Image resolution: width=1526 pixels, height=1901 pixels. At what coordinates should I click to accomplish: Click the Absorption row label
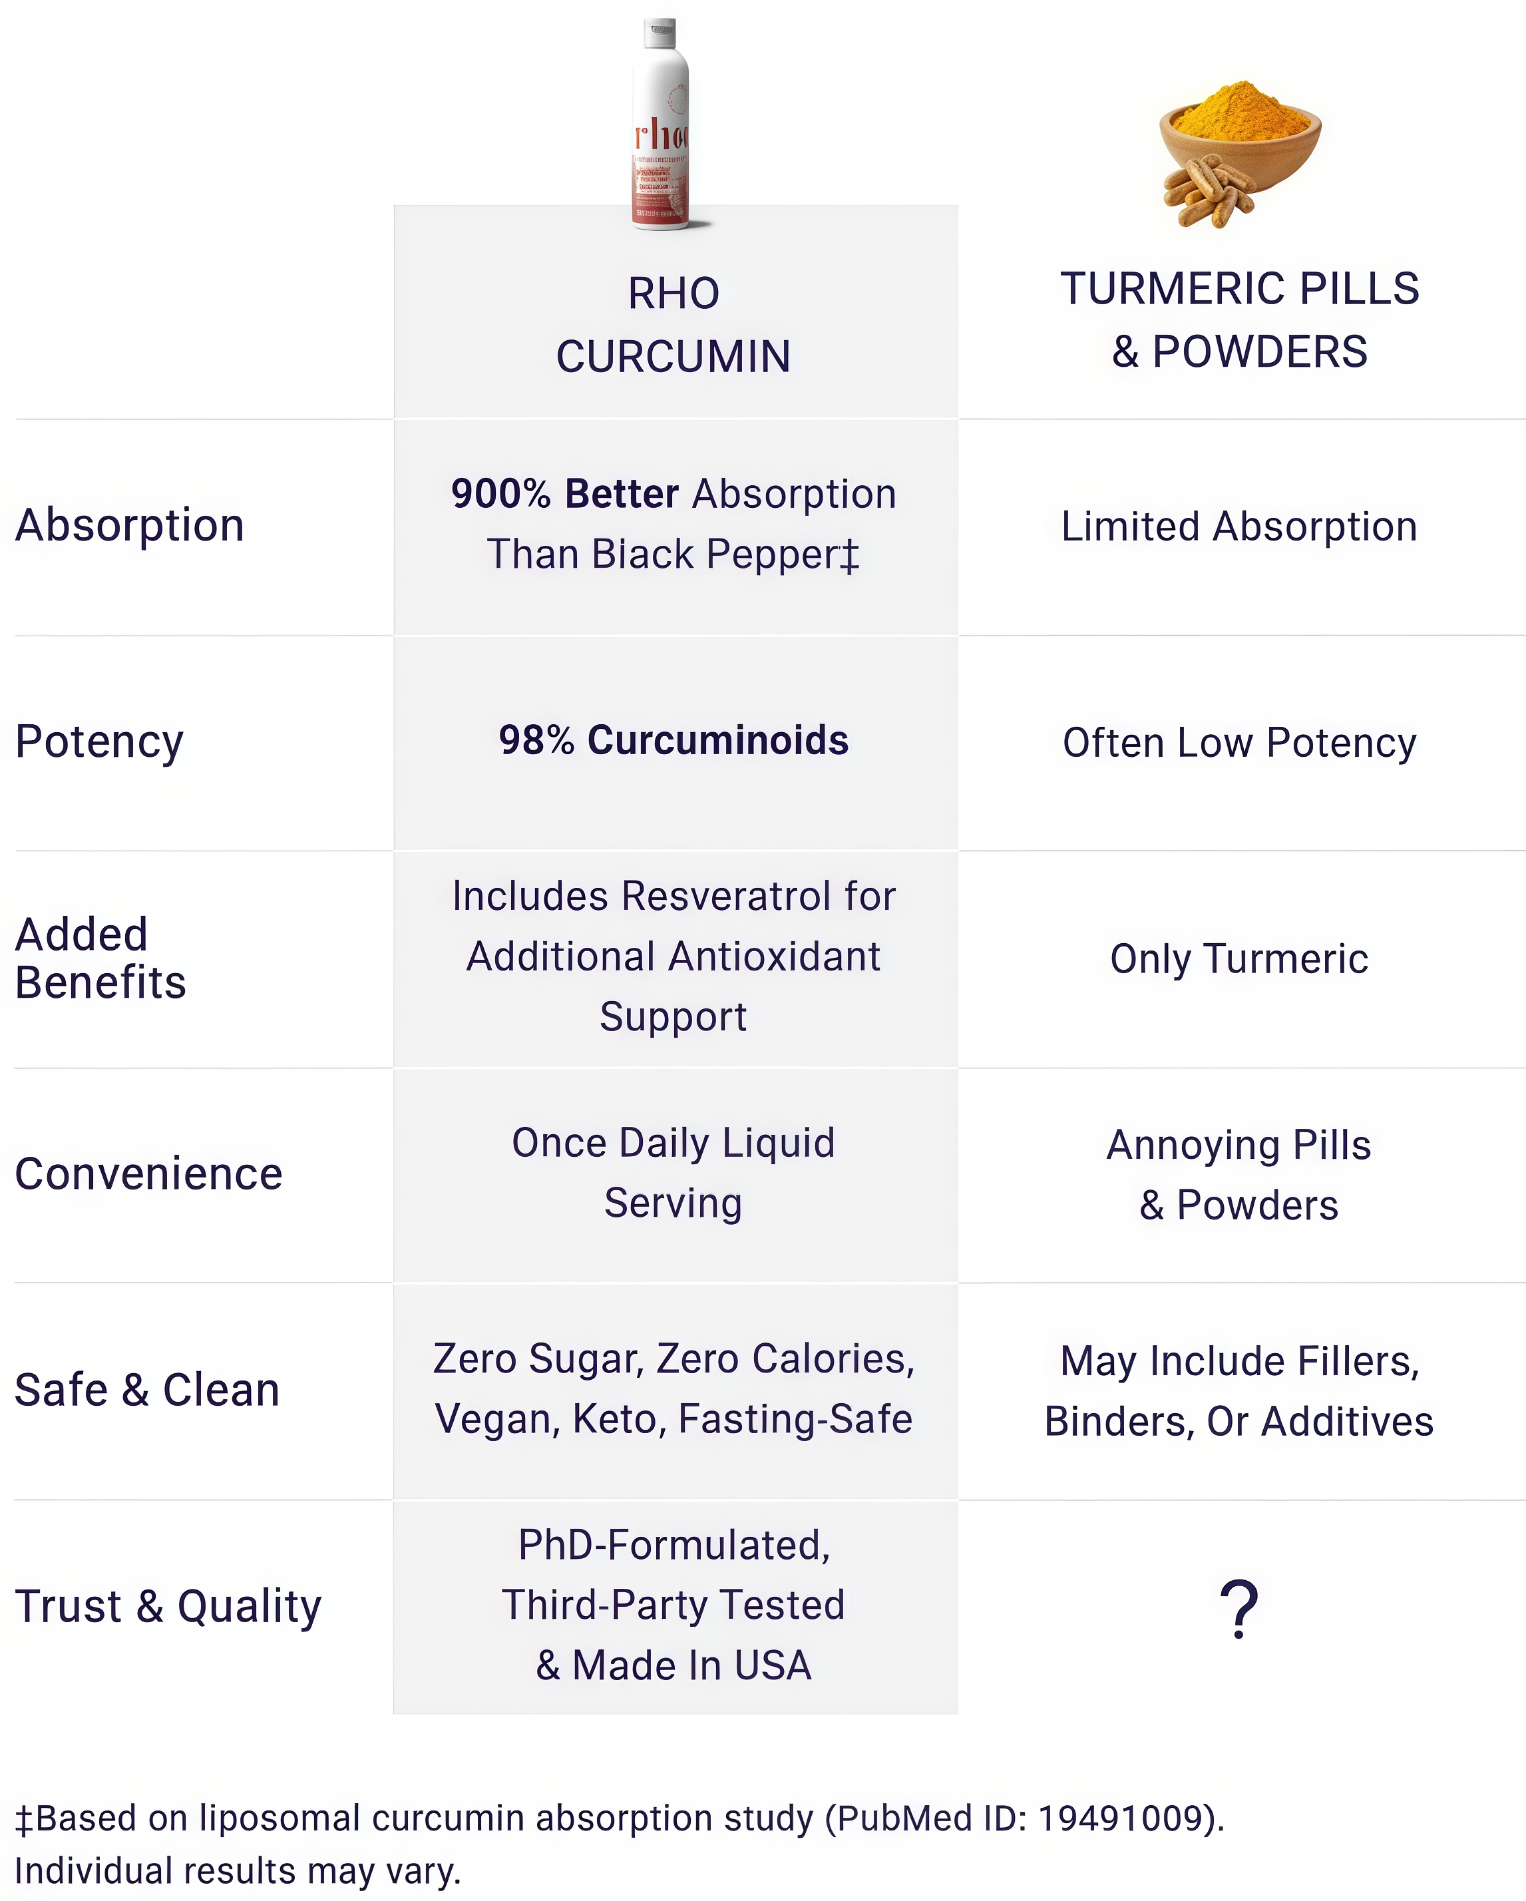(130, 526)
